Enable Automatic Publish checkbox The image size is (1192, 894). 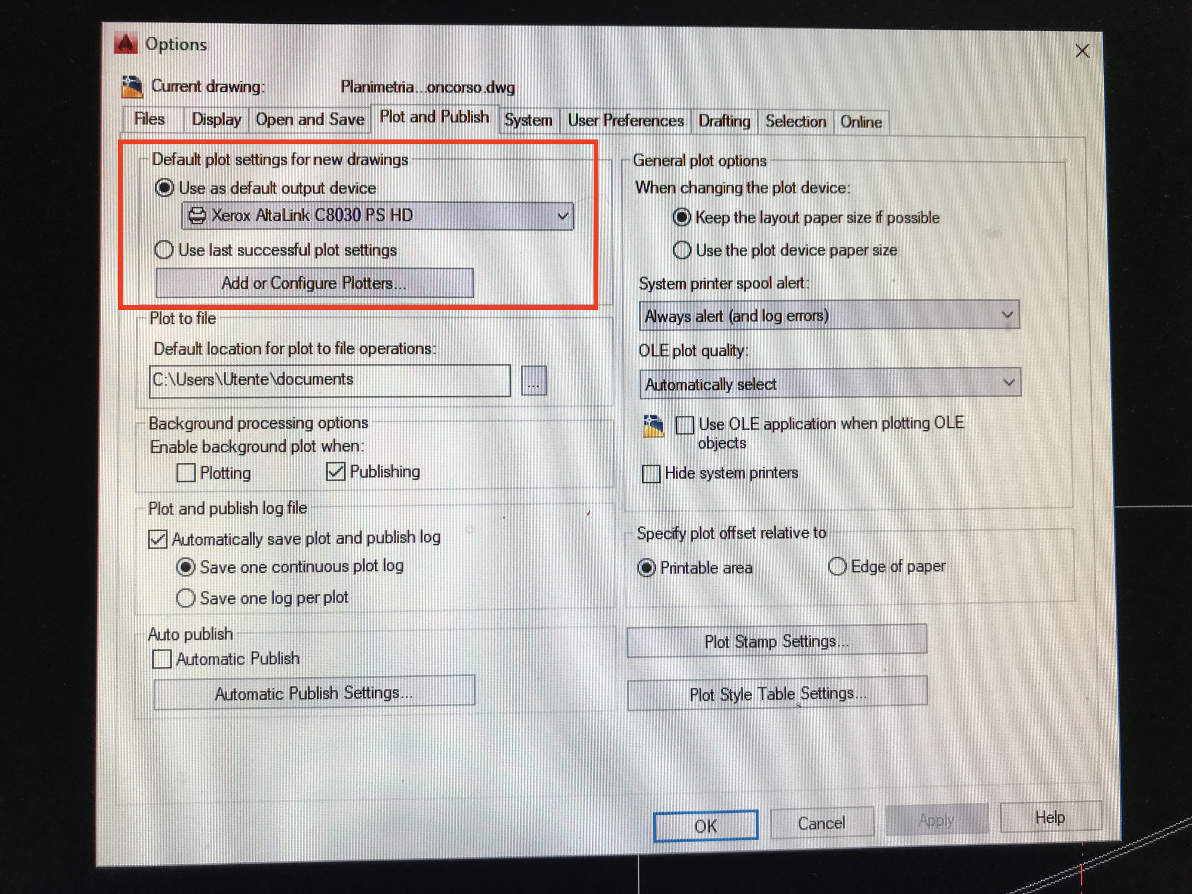[x=162, y=659]
